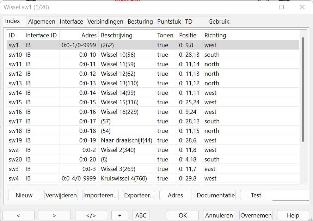Go to next switch with > button

55,215
